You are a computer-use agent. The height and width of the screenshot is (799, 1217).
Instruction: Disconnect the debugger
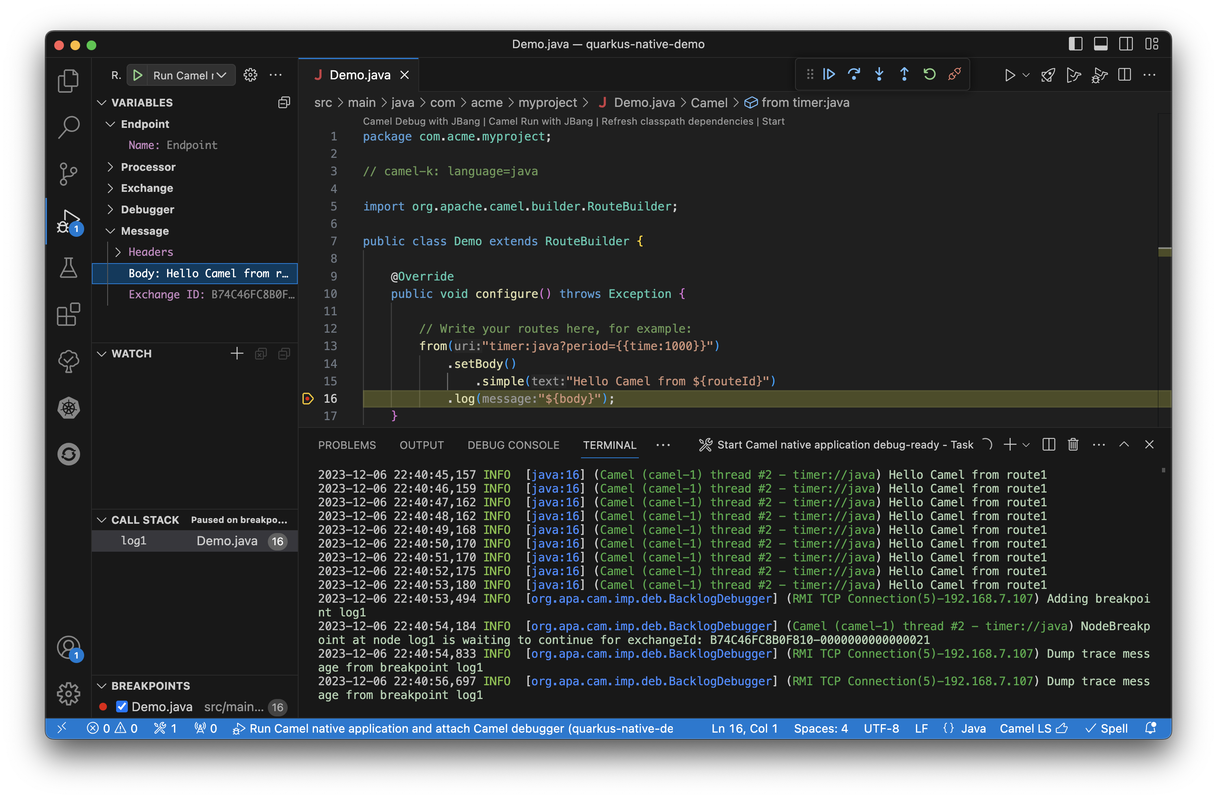[954, 75]
